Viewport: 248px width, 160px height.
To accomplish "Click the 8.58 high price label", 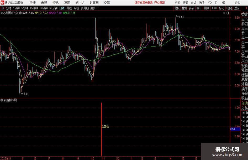I will point(181,17).
